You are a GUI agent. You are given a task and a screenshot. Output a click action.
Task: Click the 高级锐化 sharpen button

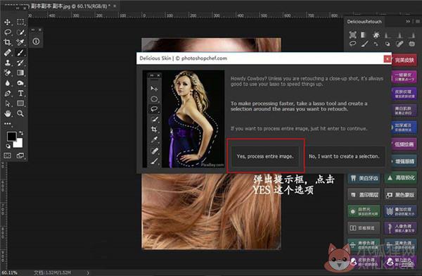(x=401, y=178)
